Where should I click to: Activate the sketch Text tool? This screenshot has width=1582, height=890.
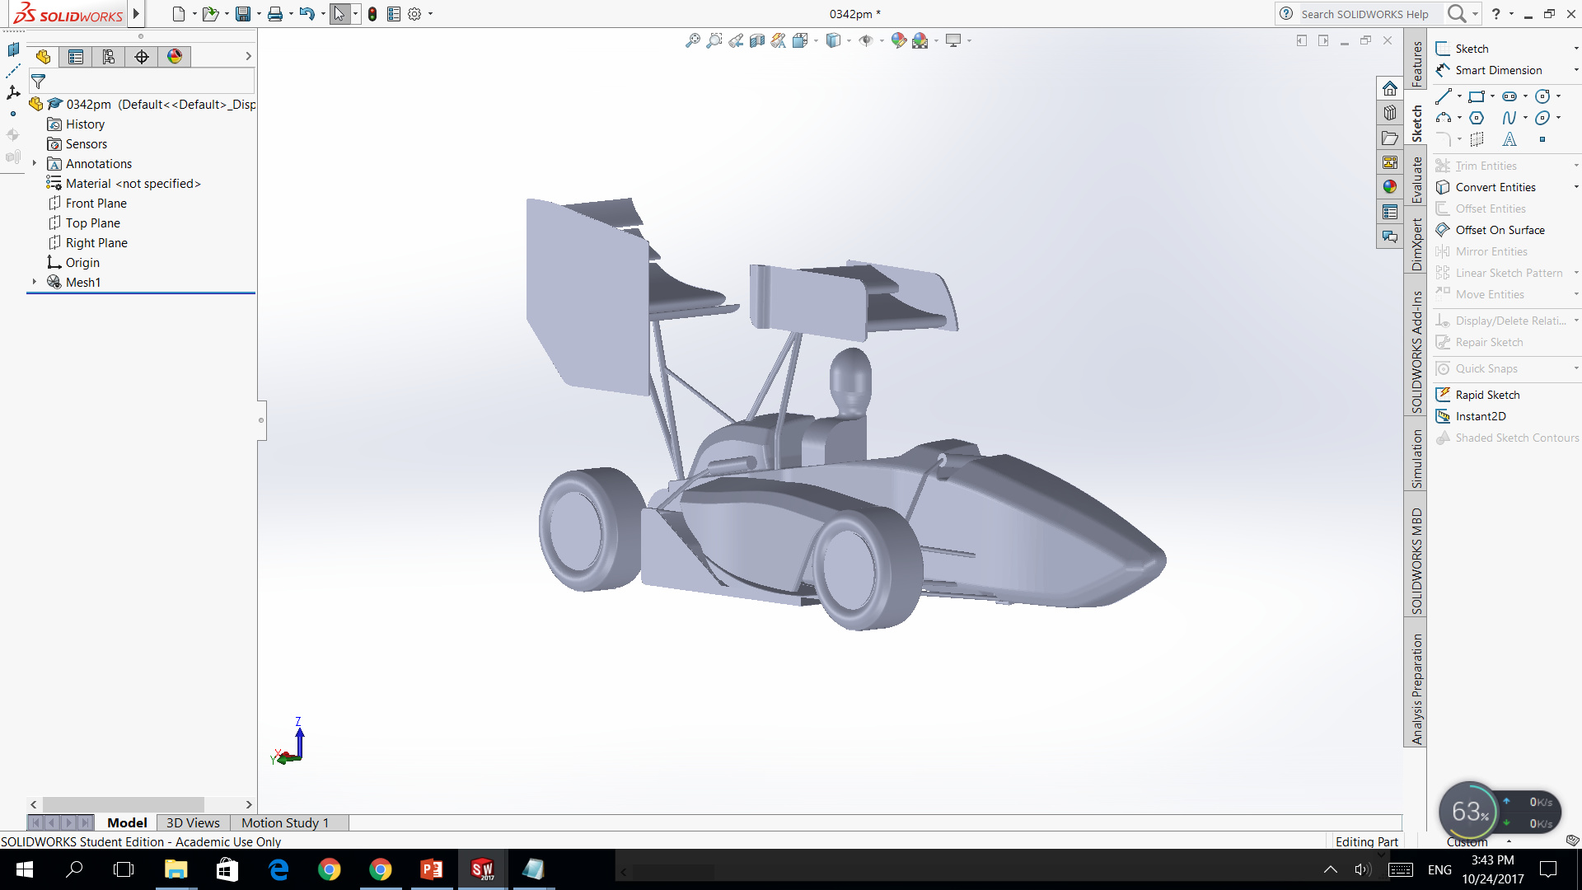tap(1509, 139)
